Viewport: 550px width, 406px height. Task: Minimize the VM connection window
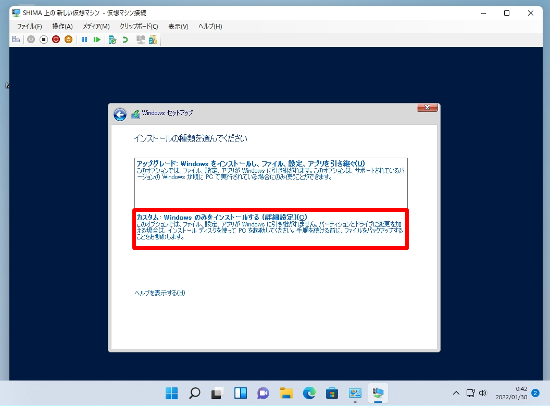pos(483,13)
